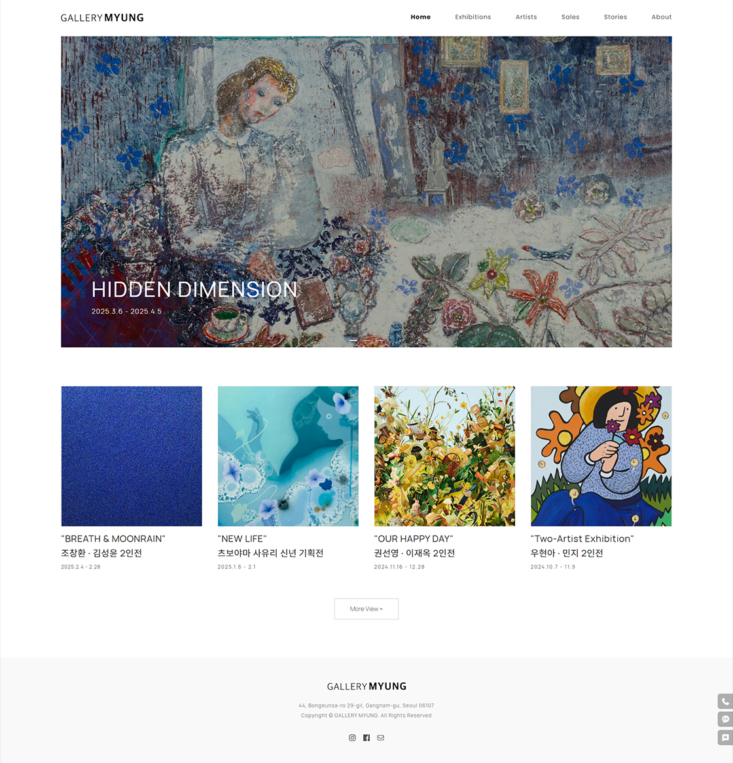
Task: Open the KakaoTalk channel chat icon
Action: point(725,719)
